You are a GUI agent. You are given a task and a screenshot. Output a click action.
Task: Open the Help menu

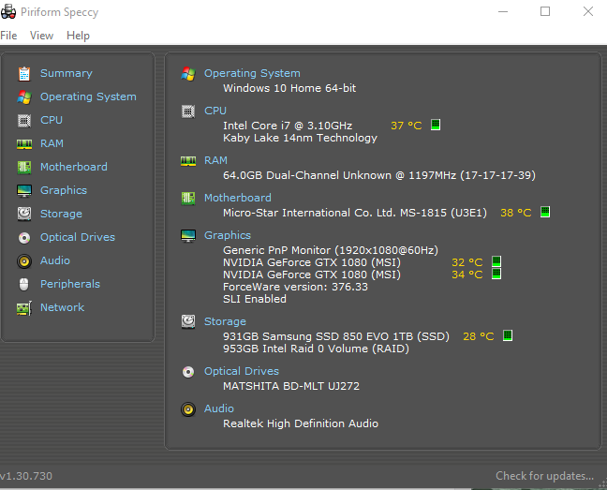tap(78, 36)
